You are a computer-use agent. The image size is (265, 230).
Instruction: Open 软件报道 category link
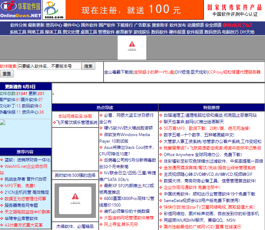pos(195,32)
